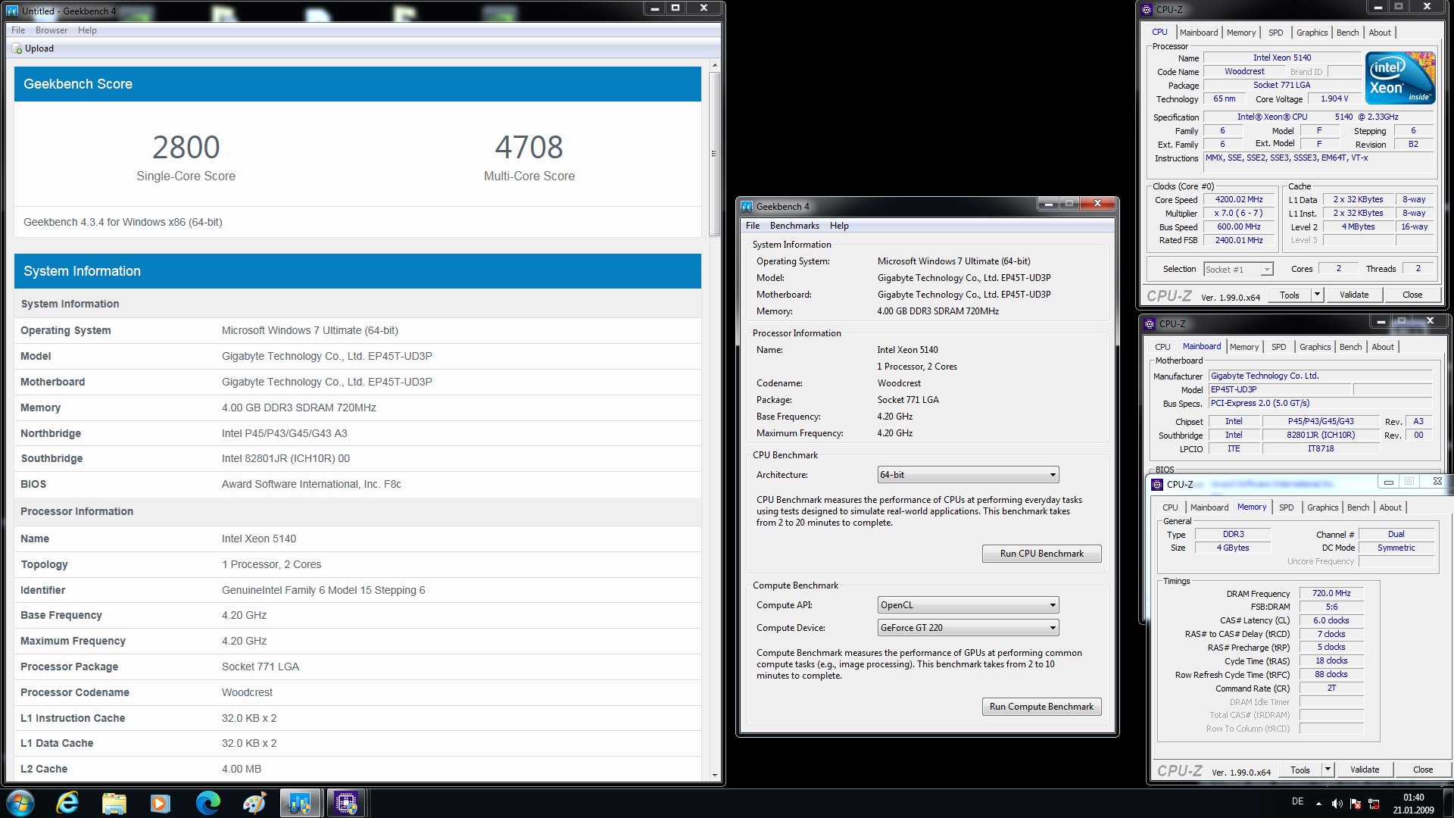1454x818 pixels.
Task: Open File menu in Untitled Geekbench window
Action: pyautogui.click(x=18, y=30)
